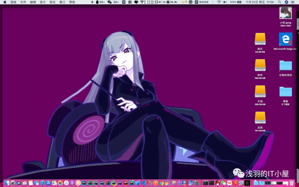Screen dimensions: 299x187
Task: Open Spotlight search in menu bar
Action: [279, 2]
